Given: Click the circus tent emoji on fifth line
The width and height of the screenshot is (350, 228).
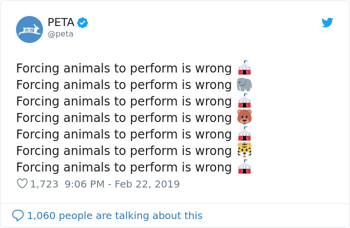Looking at the screenshot, I should coord(244,134).
